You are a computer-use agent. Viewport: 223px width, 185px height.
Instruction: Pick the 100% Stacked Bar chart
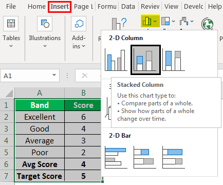pyautogui.click(x=174, y=157)
